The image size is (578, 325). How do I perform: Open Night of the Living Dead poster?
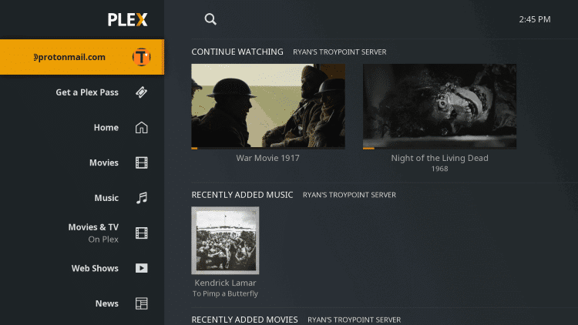(x=439, y=106)
